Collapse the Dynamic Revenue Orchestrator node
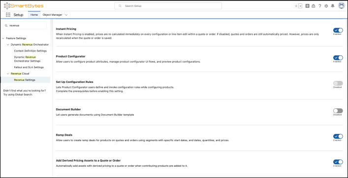 (8, 45)
